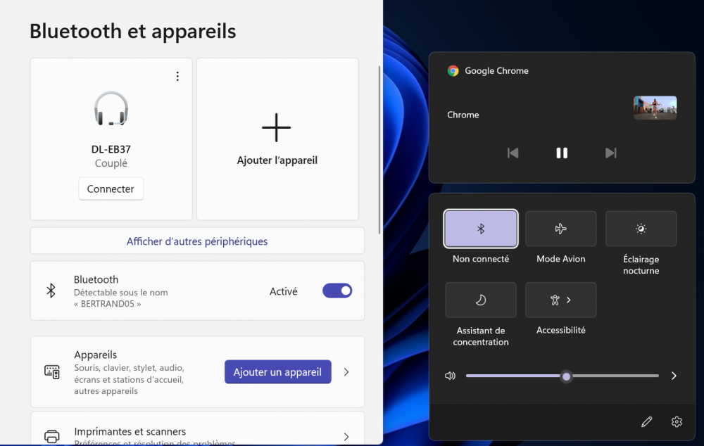This screenshot has height=446, width=704.
Task: Skip to next track in media player
Action: [x=610, y=153]
